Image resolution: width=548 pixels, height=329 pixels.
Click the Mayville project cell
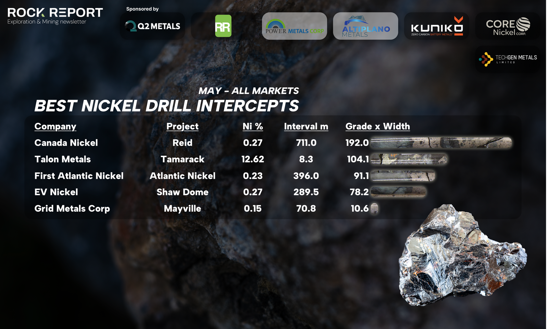pyautogui.click(x=183, y=209)
